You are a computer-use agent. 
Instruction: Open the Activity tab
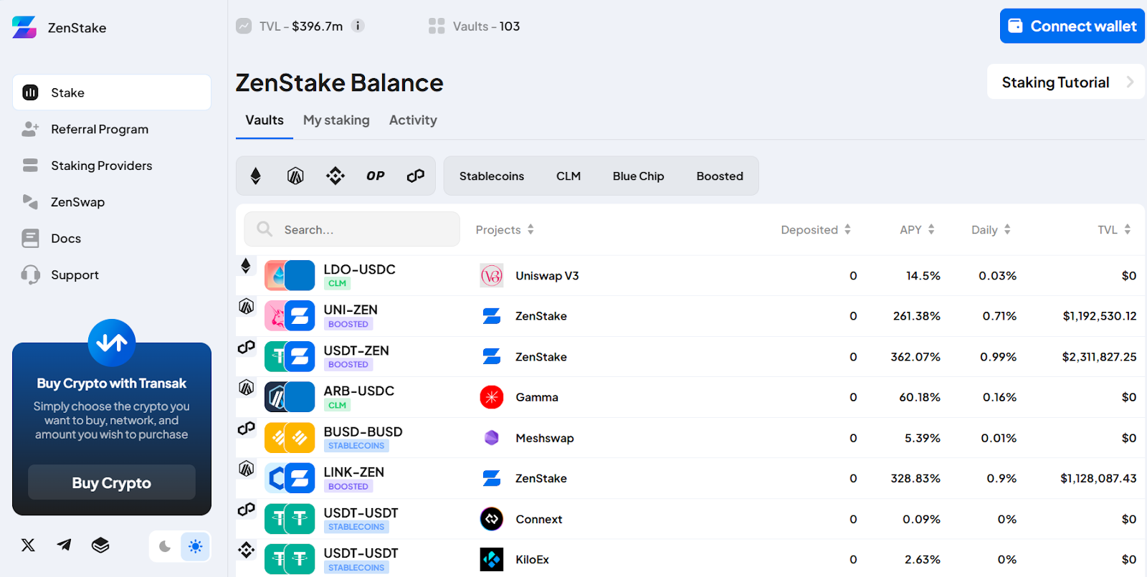point(413,120)
